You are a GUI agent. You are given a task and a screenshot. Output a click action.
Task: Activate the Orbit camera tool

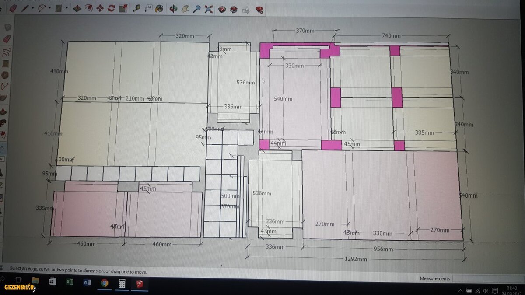tap(174, 8)
